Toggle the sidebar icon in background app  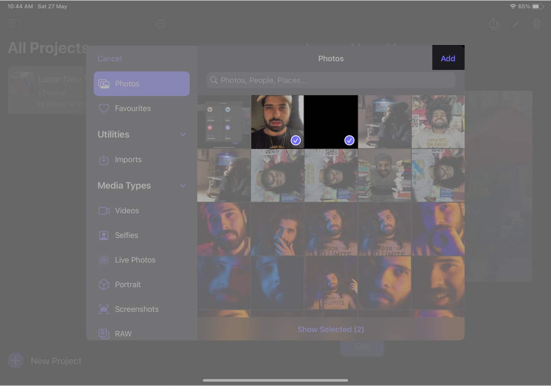(15, 24)
